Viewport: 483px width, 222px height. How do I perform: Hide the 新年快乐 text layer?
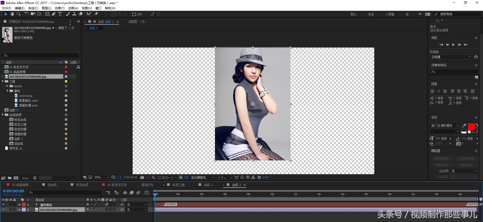pyautogui.click(x=3, y=205)
